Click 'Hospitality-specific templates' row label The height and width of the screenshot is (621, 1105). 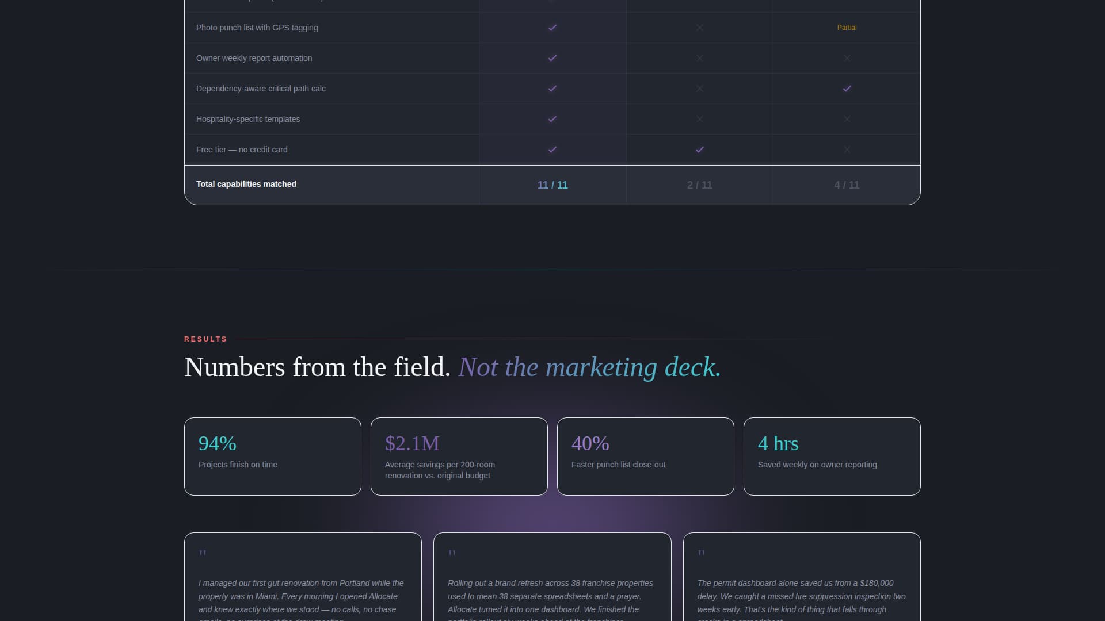(x=248, y=119)
